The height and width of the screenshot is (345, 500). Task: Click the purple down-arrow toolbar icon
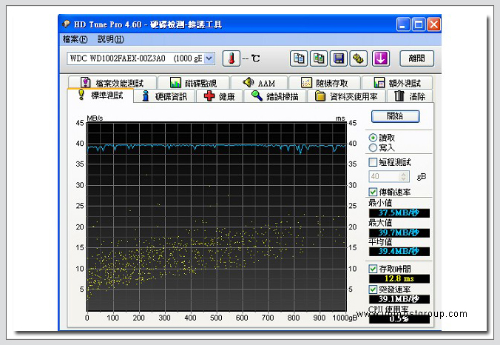coord(380,58)
